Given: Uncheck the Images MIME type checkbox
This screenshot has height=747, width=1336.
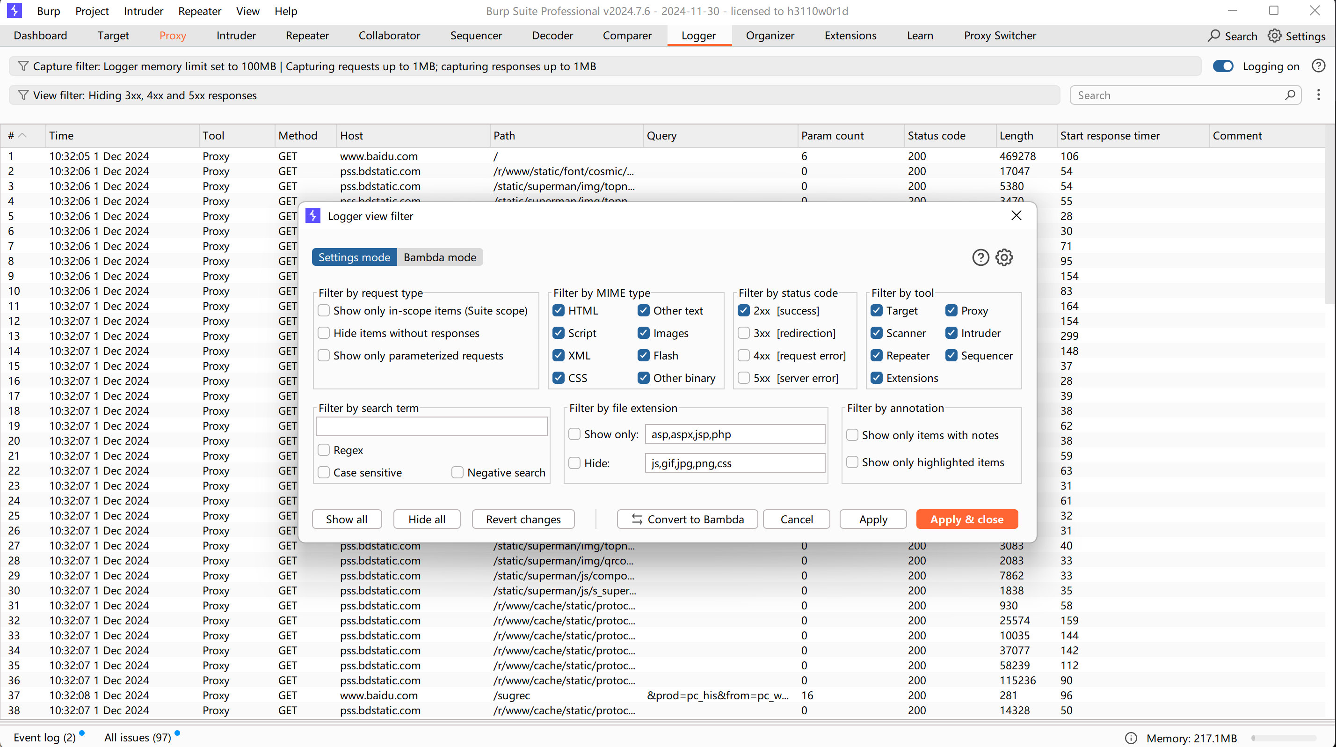Looking at the screenshot, I should click(643, 333).
